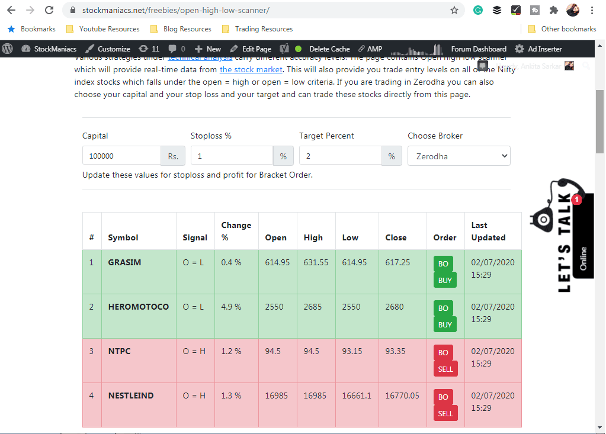This screenshot has height=434, width=606.
Task: Click the 'Change %' column header
Action: 236,231
